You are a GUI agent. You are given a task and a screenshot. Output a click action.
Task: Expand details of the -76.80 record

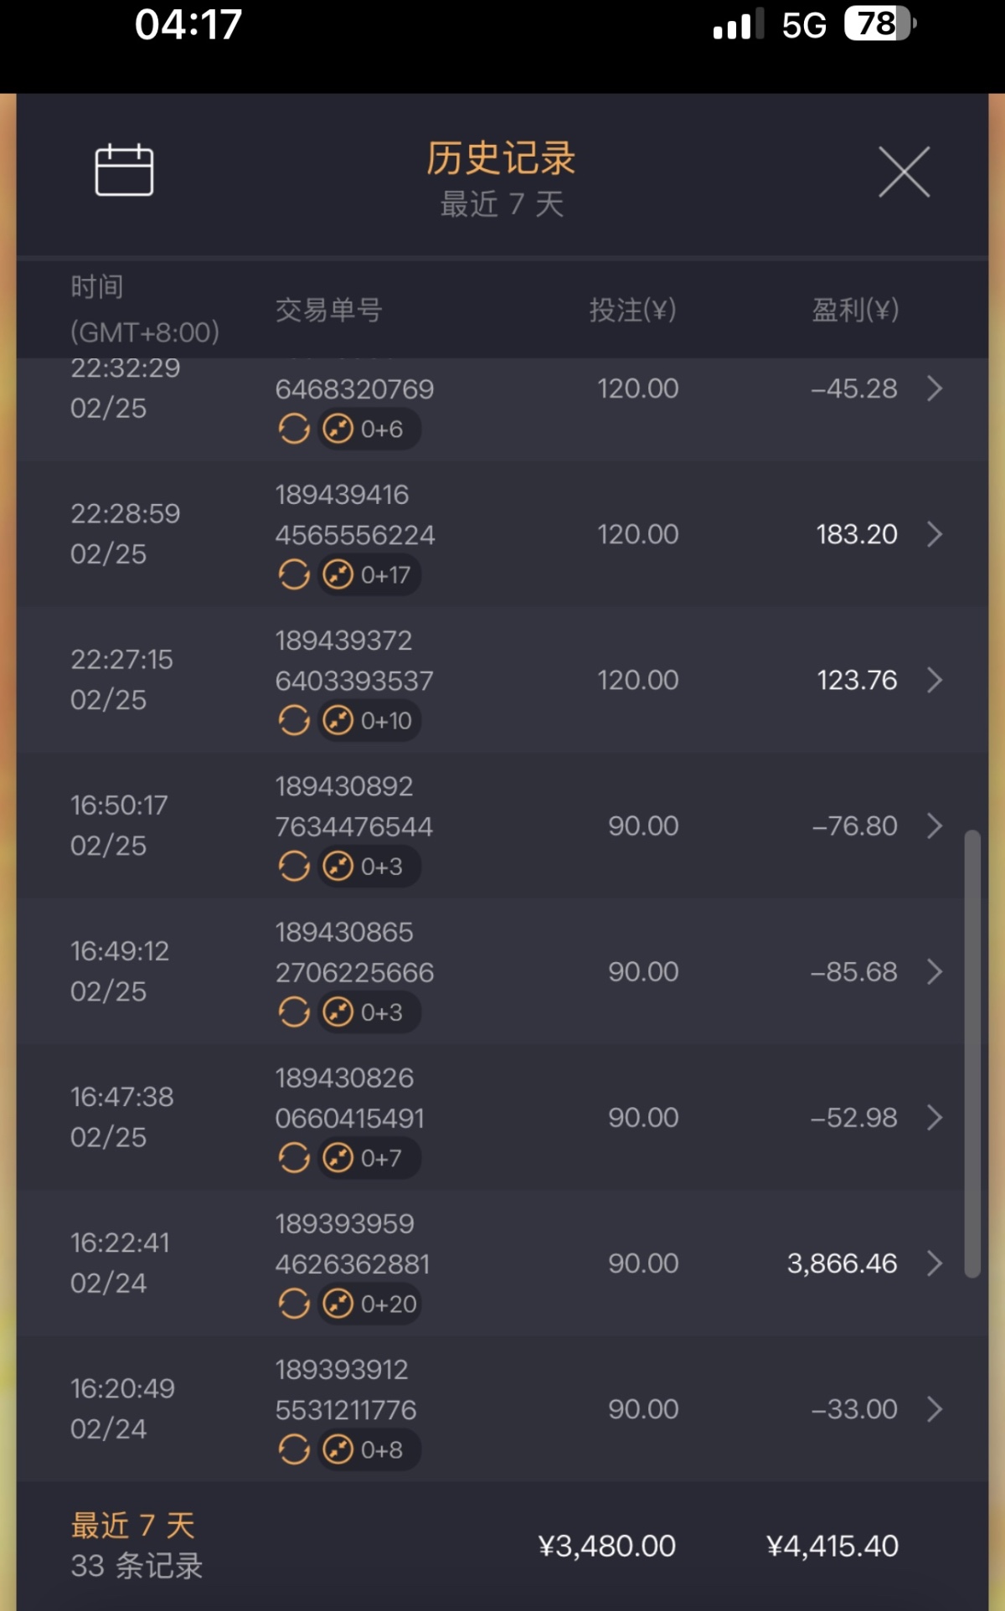pyautogui.click(x=935, y=826)
